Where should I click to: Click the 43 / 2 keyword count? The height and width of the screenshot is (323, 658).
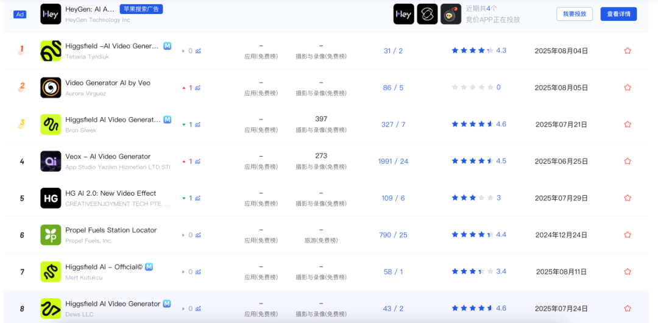tap(393, 308)
